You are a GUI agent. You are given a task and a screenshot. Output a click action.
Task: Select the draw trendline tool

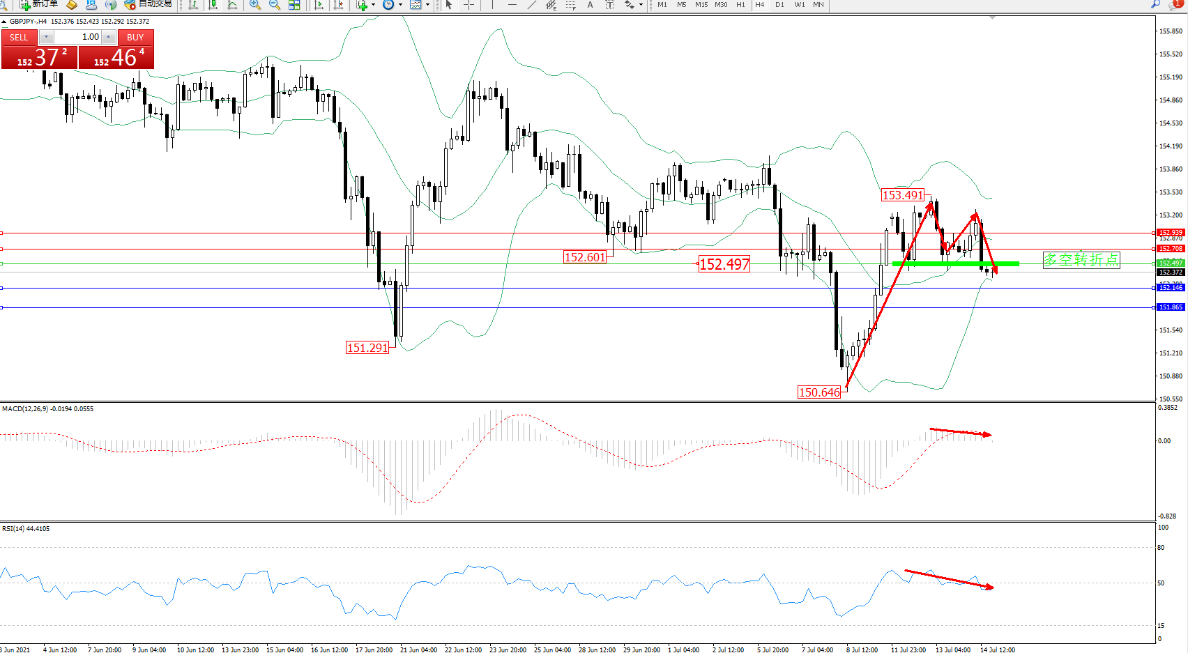point(532,5)
